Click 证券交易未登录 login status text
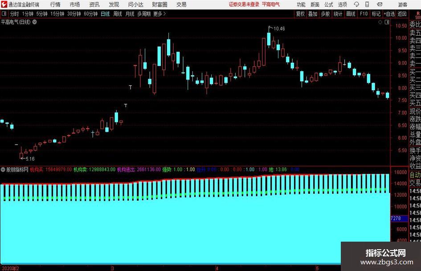Image resolution: width=421 pixels, height=271 pixels. point(244,4)
